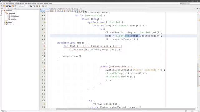This screenshot has height=112, width=200.
Task: Click the New File toolbar icon
Action: [2, 6]
